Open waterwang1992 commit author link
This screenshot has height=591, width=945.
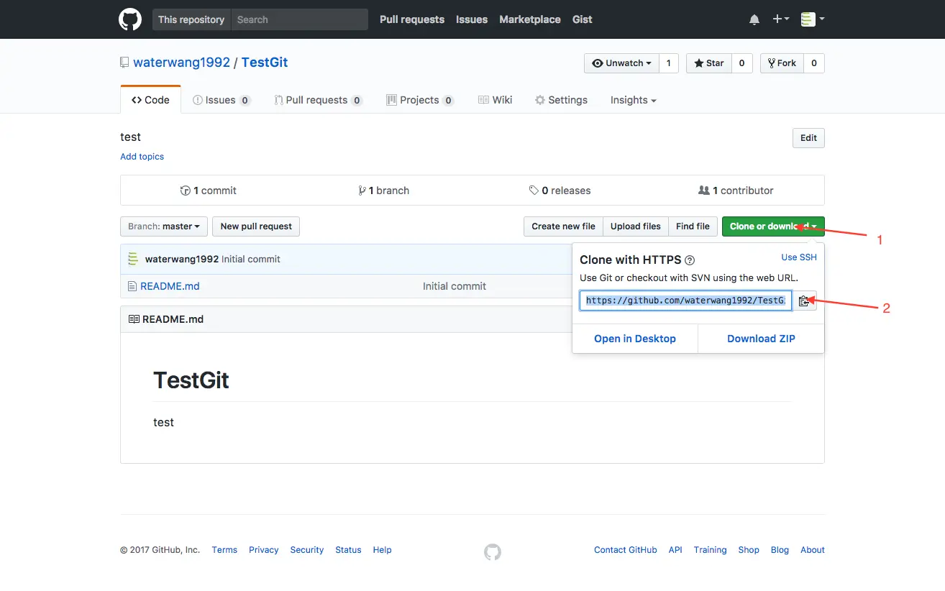pyautogui.click(x=182, y=259)
